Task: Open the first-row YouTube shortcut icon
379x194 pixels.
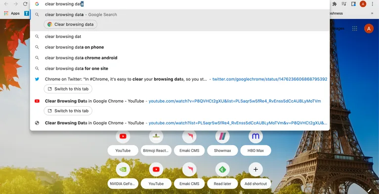Action: [x=123, y=136]
